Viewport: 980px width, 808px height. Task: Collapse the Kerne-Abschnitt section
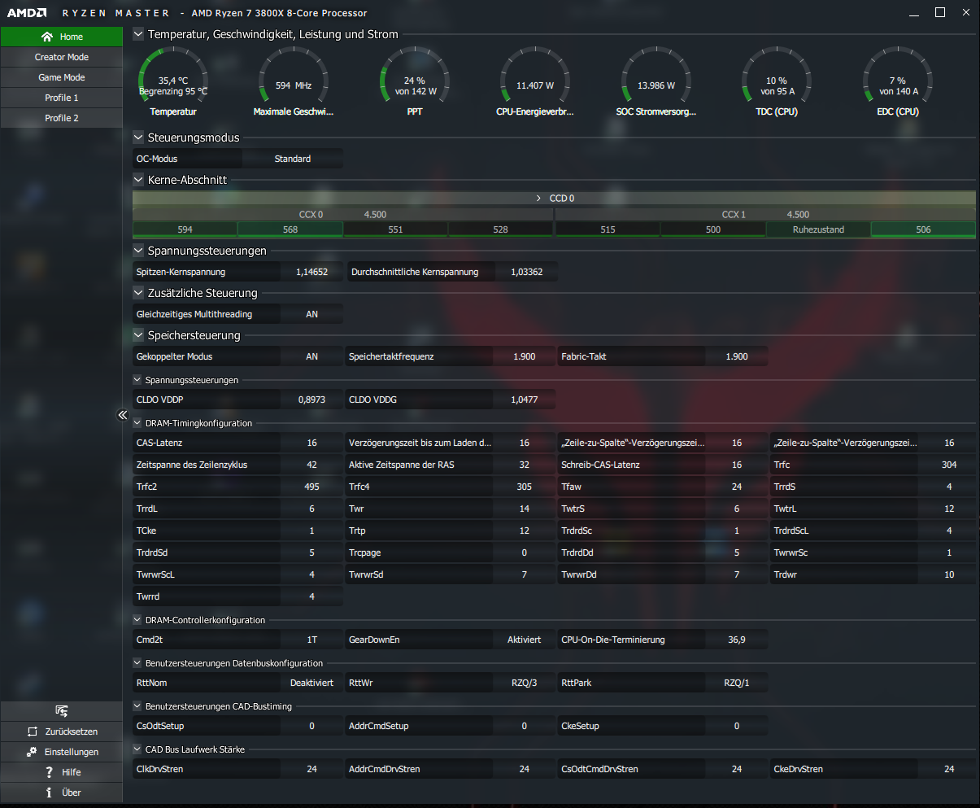point(137,179)
